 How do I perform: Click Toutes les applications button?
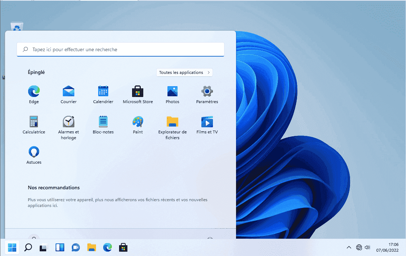click(185, 72)
